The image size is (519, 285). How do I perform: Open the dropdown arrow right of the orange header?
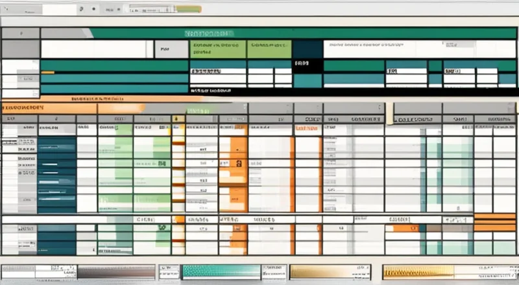pos(244,108)
